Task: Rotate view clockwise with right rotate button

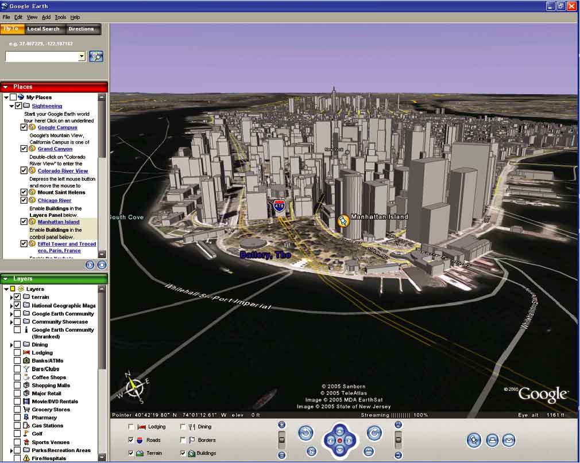Action: [374, 434]
